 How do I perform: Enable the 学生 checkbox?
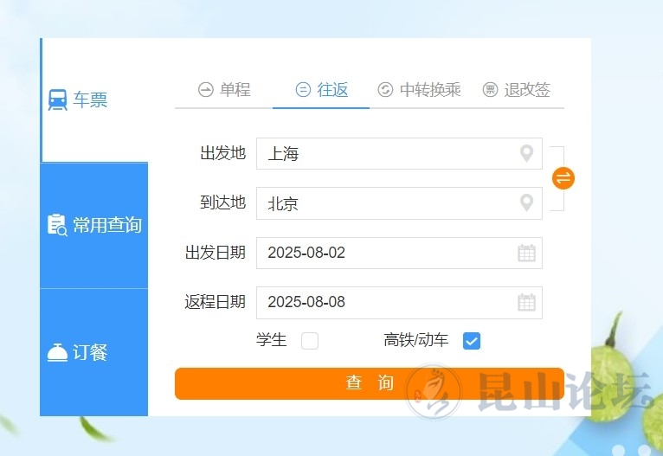(x=310, y=341)
